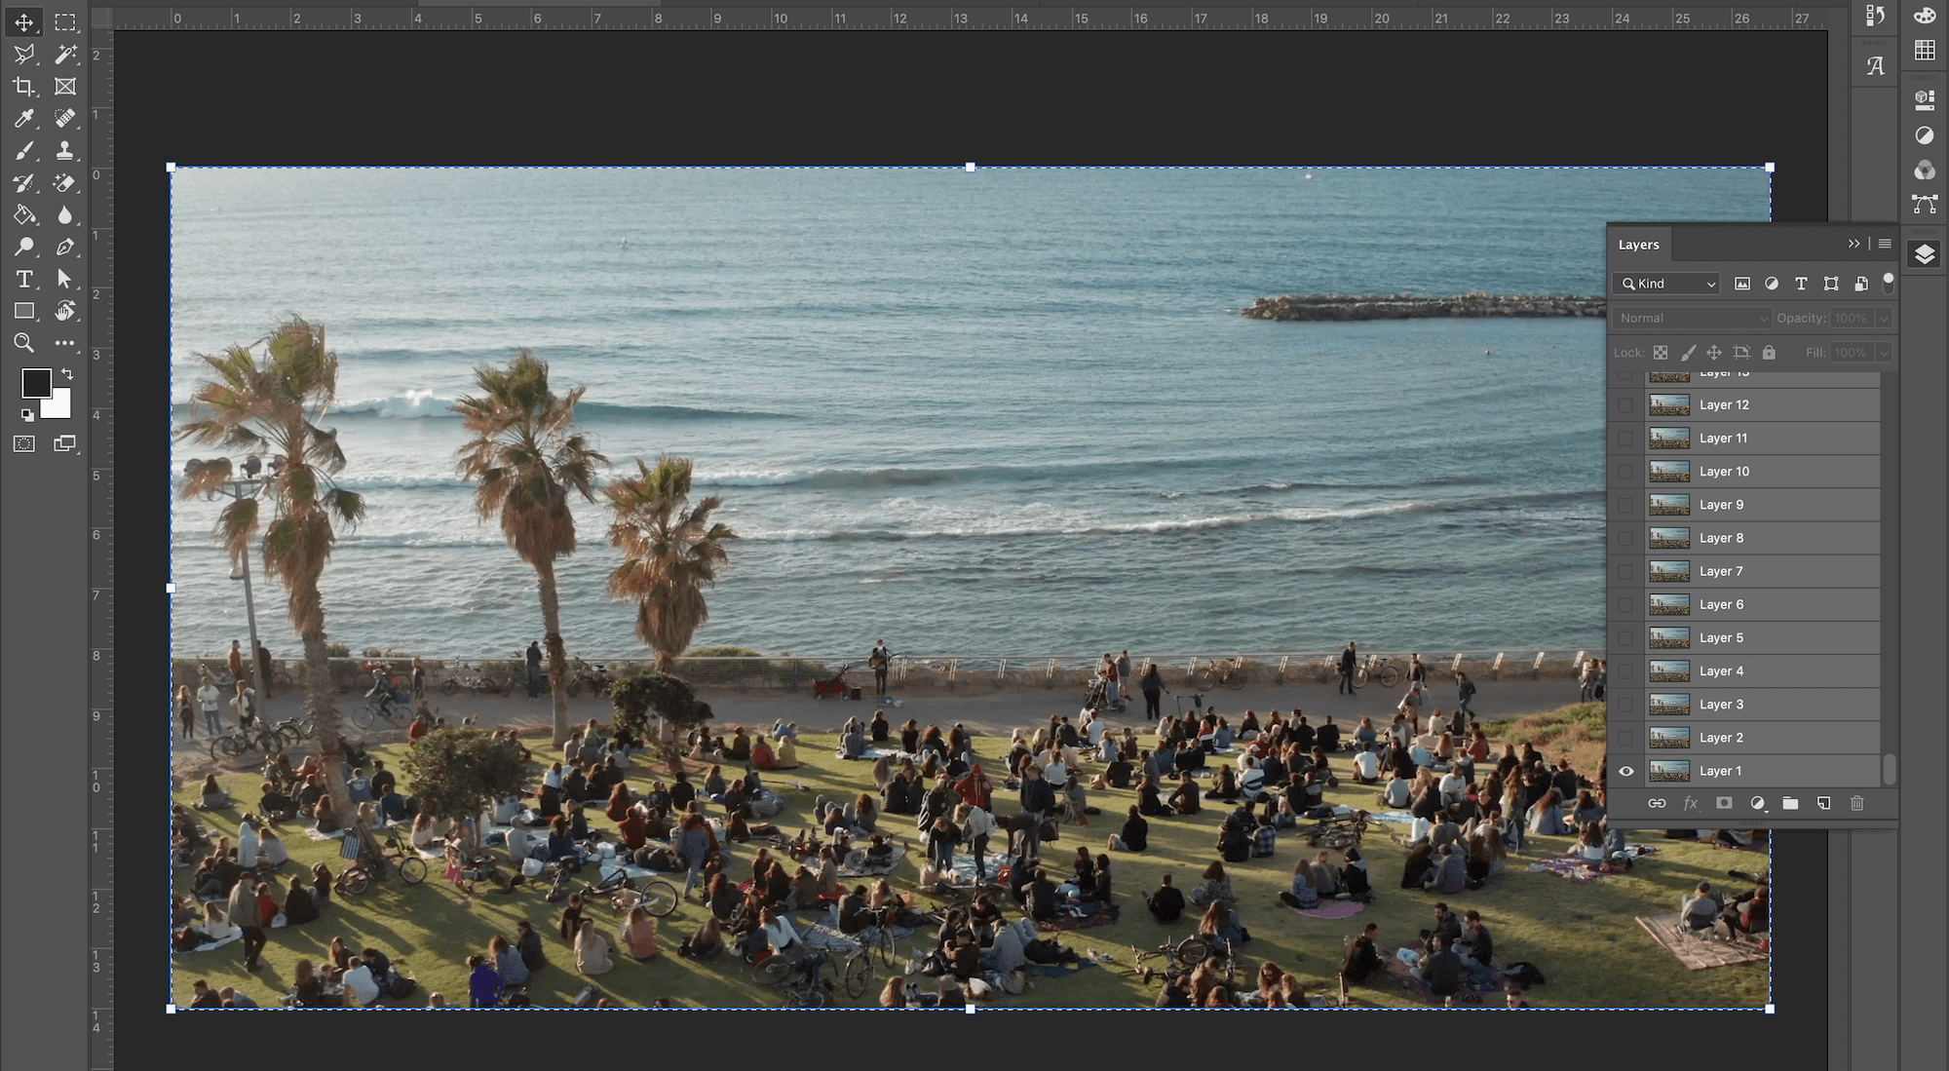The image size is (1949, 1071).
Task: Open the Layers panel menu
Action: coord(1885,243)
